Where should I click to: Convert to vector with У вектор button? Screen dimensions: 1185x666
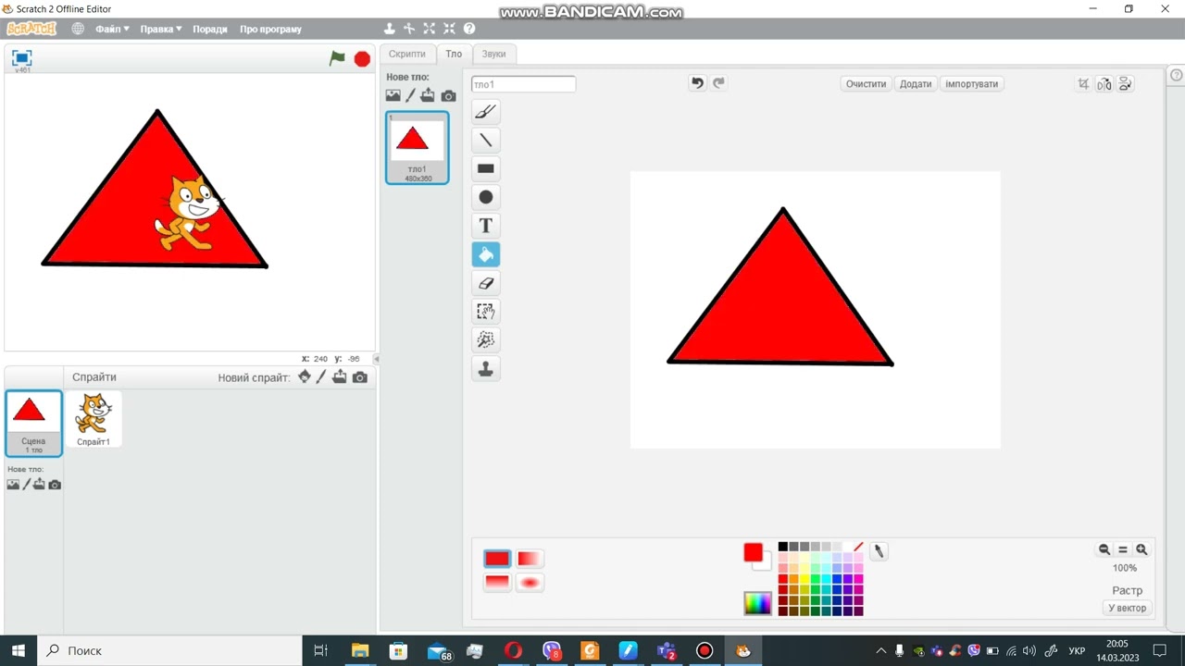pos(1128,608)
